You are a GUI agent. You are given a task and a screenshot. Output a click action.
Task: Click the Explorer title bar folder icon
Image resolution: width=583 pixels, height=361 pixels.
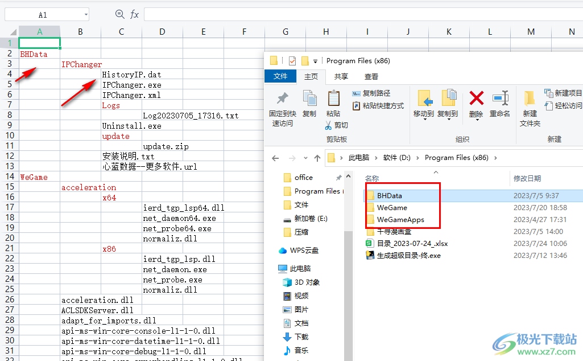click(274, 60)
